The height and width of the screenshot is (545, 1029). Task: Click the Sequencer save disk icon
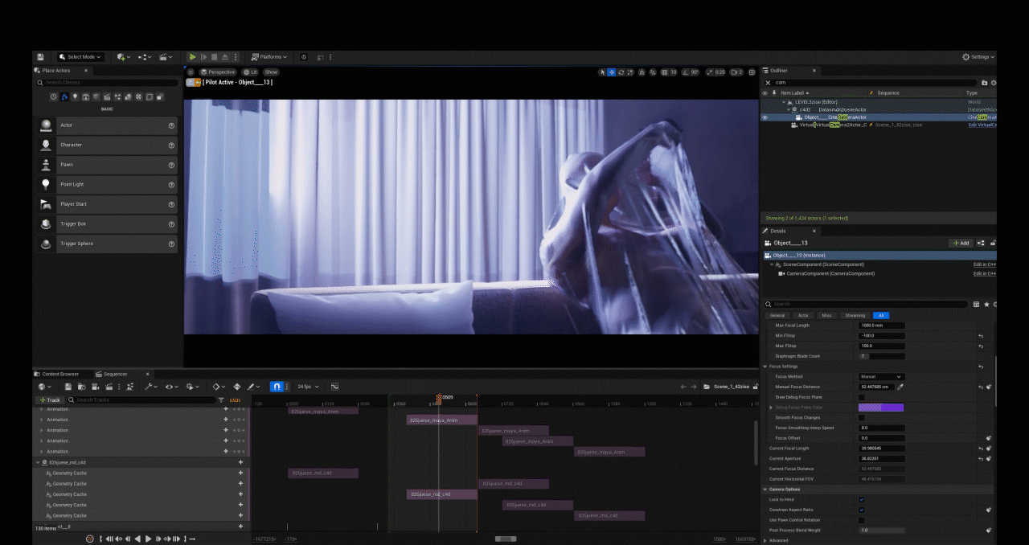pyautogui.click(x=69, y=387)
